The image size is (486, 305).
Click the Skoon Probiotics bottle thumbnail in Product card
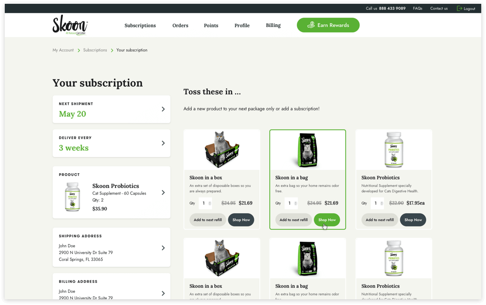point(72,197)
